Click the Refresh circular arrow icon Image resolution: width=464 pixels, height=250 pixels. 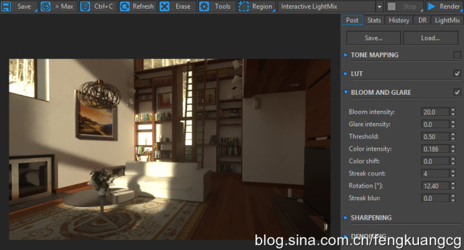point(124,6)
